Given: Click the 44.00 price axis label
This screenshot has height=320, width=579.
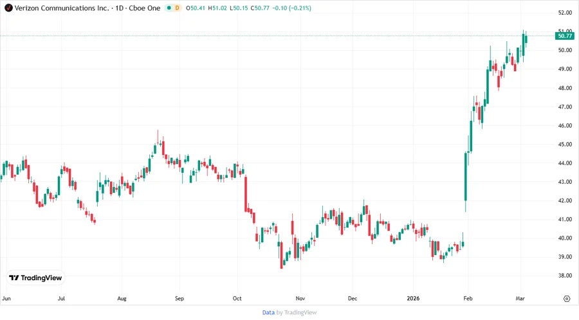Looking at the screenshot, I should pyautogui.click(x=565, y=163).
